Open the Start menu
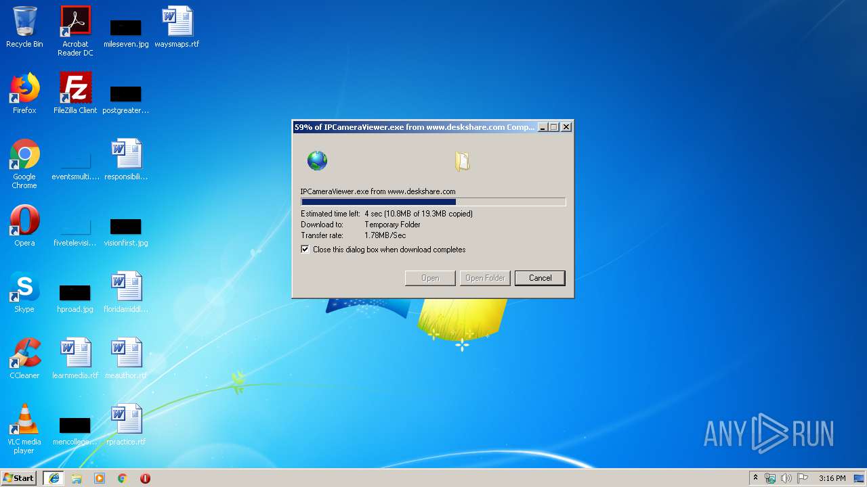This screenshot has width=867, height=487. tap(19, 478)
